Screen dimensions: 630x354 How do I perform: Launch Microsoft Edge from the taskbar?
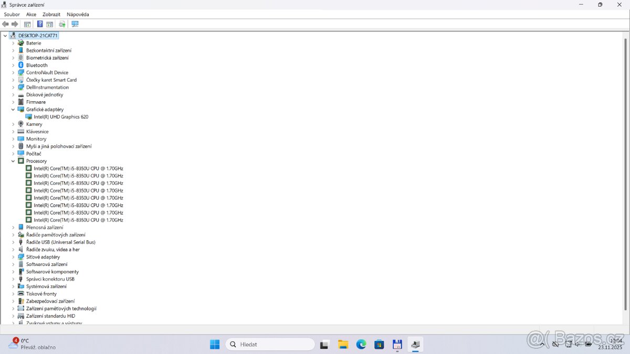tap(361, 345)
